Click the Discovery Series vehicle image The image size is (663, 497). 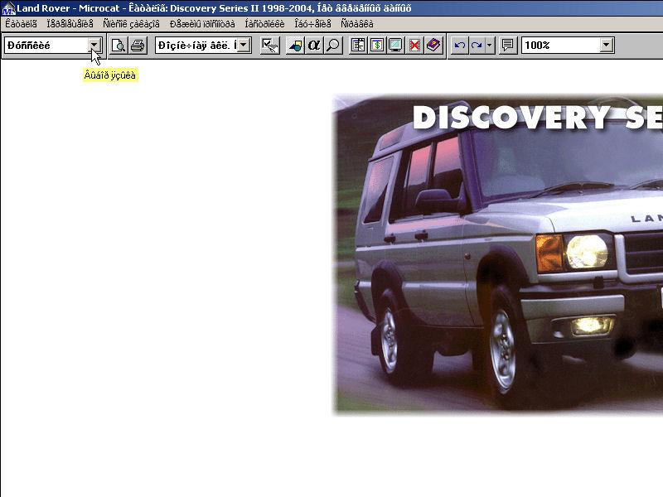497,257
